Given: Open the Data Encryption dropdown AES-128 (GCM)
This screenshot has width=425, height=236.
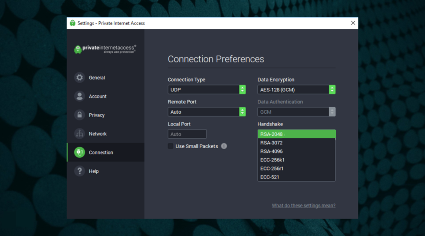Looking at the screenshot, I should click(297, 90).
